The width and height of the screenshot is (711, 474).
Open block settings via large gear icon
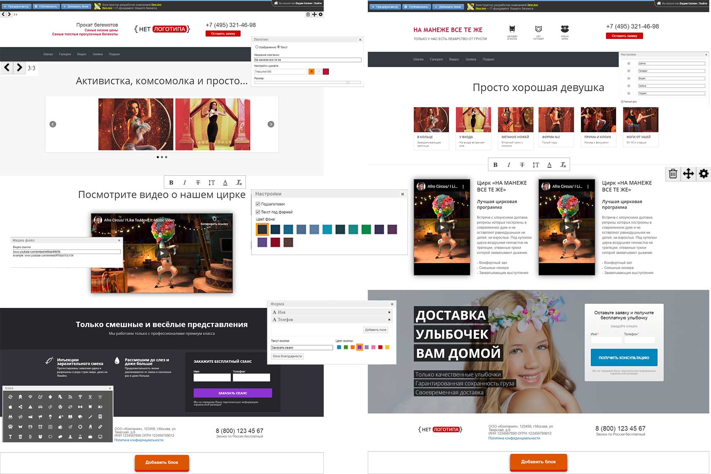point(703,174)
